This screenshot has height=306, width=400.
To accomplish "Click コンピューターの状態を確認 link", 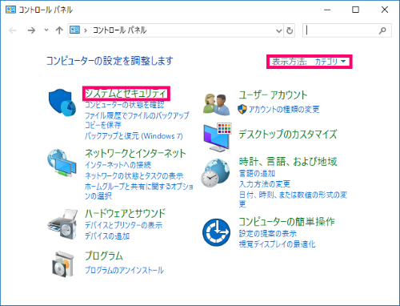I will coord(125,105).
